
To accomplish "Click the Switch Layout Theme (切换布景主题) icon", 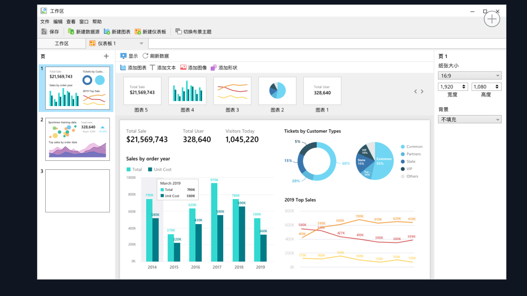I will click(x=178, y=32).
